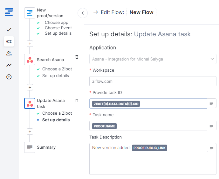This screenshot has width=219, height=179.
Task: Delete the Update Asana task step
Action: 77,101
